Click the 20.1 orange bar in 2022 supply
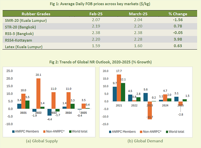Viewport: 201px width, 148px height. 38,93
